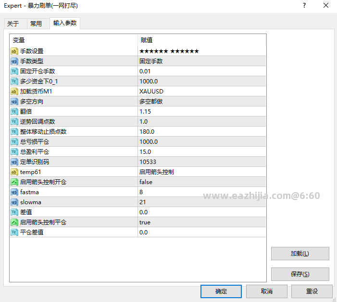Click the string icon beside 手数设置
337x302 pixels.
pyautogui.click(x=14, y=51)
